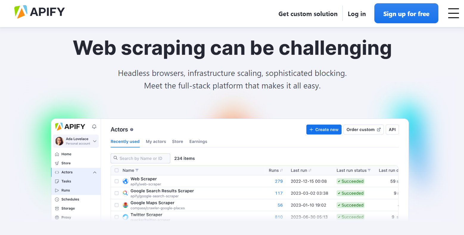Click the compass/crawler-google-places path text
The width and height of the screenshot is (464, 235).
click(158, 208)
